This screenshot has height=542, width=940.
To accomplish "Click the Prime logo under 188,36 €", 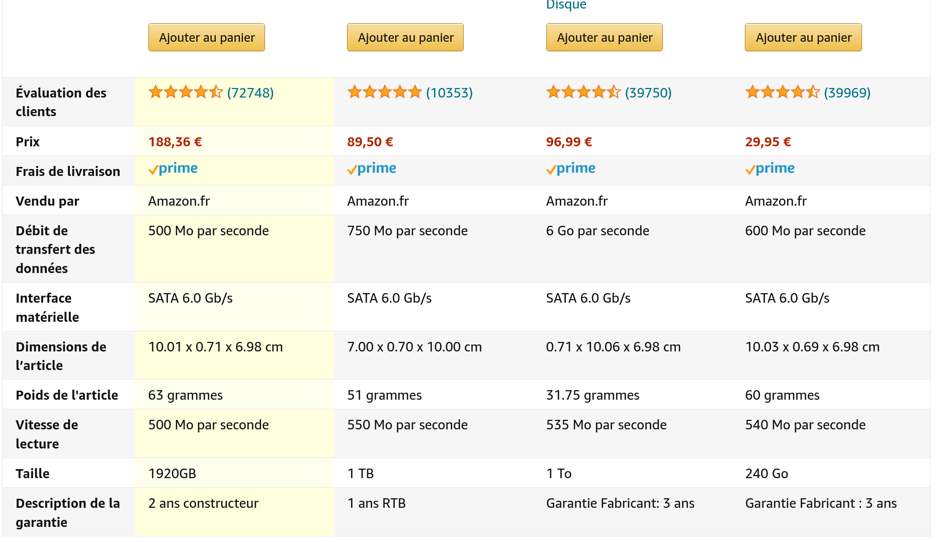I will pyautogui.click(x=173, y=169).
